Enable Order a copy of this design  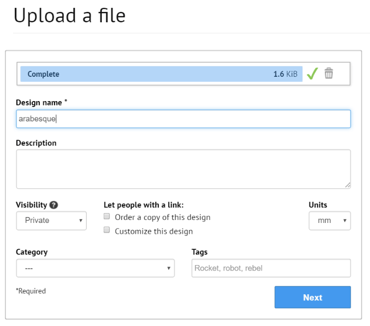(x=107, y=216)
